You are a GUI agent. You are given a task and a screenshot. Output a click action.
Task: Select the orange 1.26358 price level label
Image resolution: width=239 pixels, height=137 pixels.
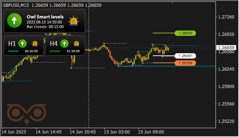click(185, 63)
